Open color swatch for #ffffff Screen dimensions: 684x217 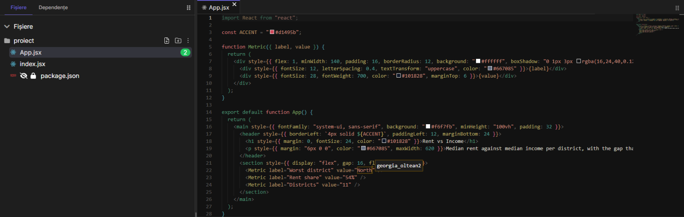(478, 61)
